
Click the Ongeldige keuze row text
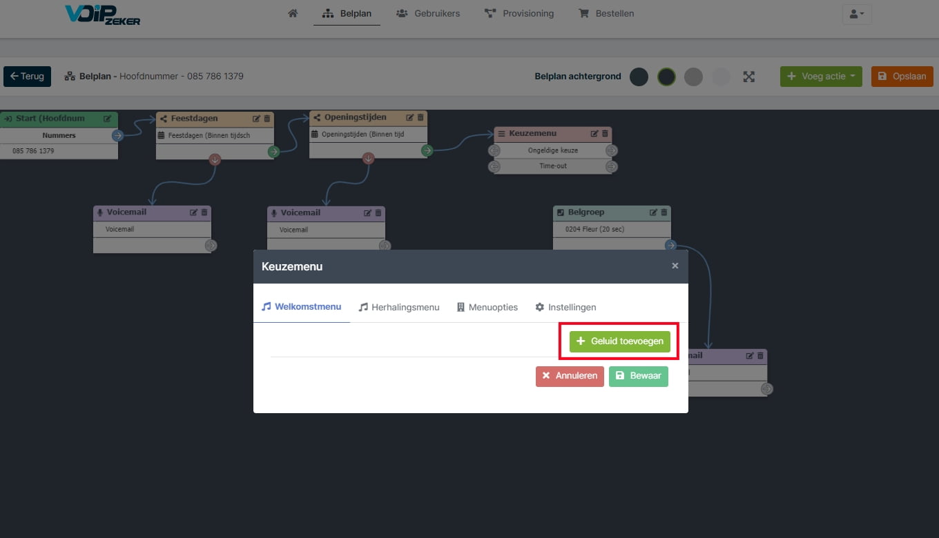552,150
